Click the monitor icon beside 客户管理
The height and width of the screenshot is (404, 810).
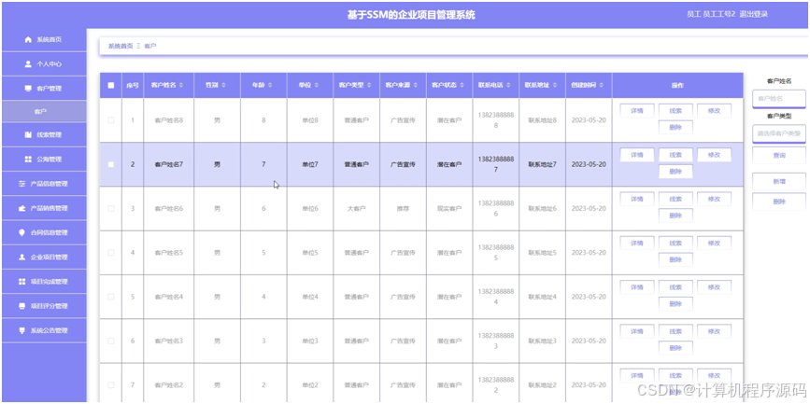pyautogui.click(x=28, y=89)
